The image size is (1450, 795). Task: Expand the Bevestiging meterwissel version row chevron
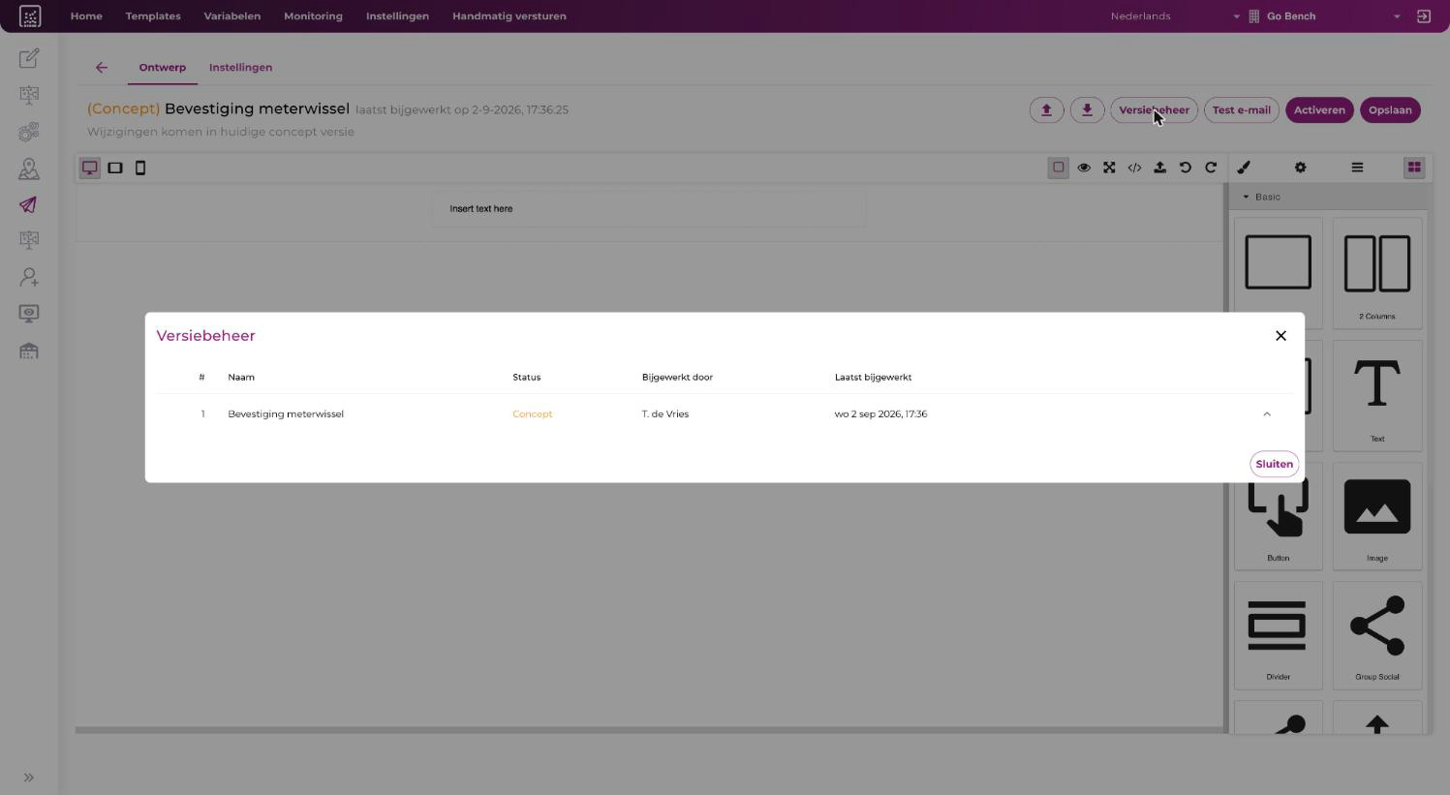(x=1266, y=414)
